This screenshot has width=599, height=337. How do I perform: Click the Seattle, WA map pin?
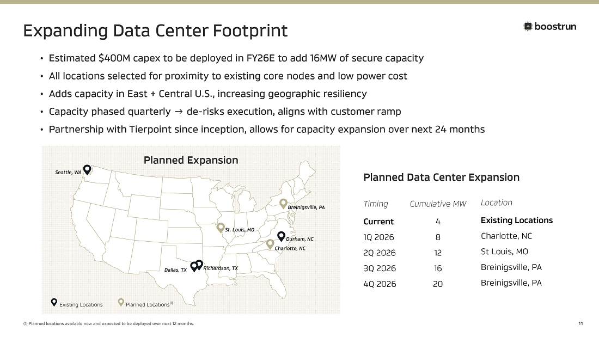pos(87,169)
